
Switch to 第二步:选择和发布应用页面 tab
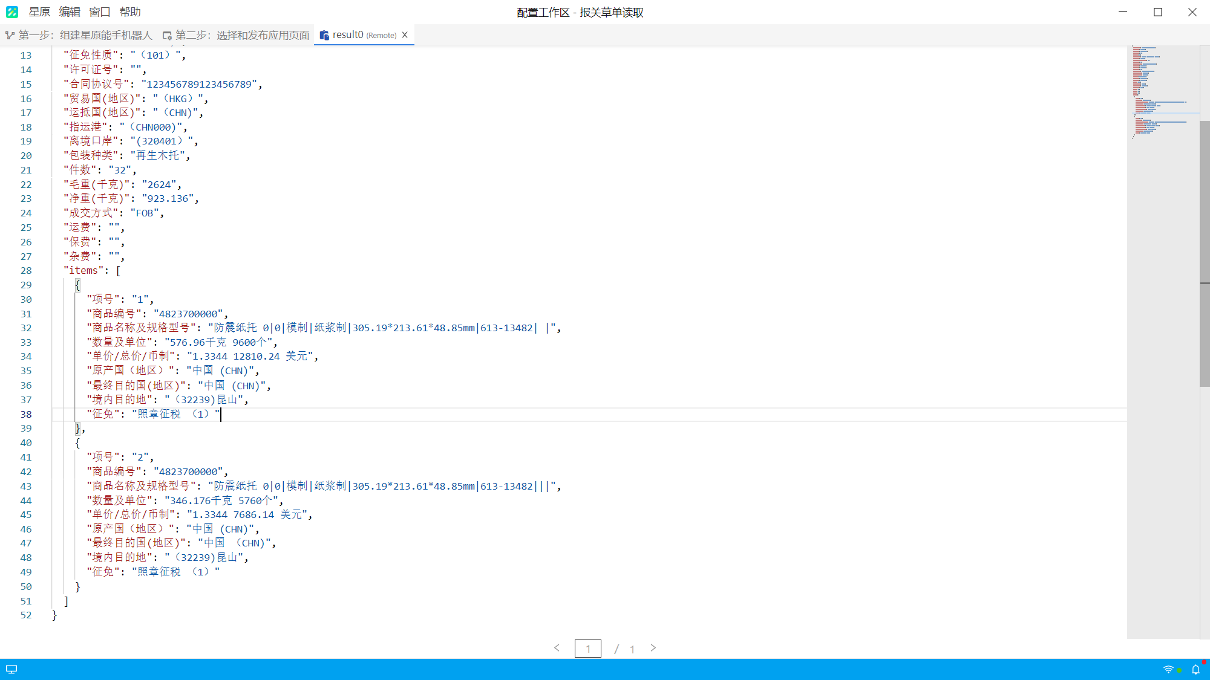236,35
